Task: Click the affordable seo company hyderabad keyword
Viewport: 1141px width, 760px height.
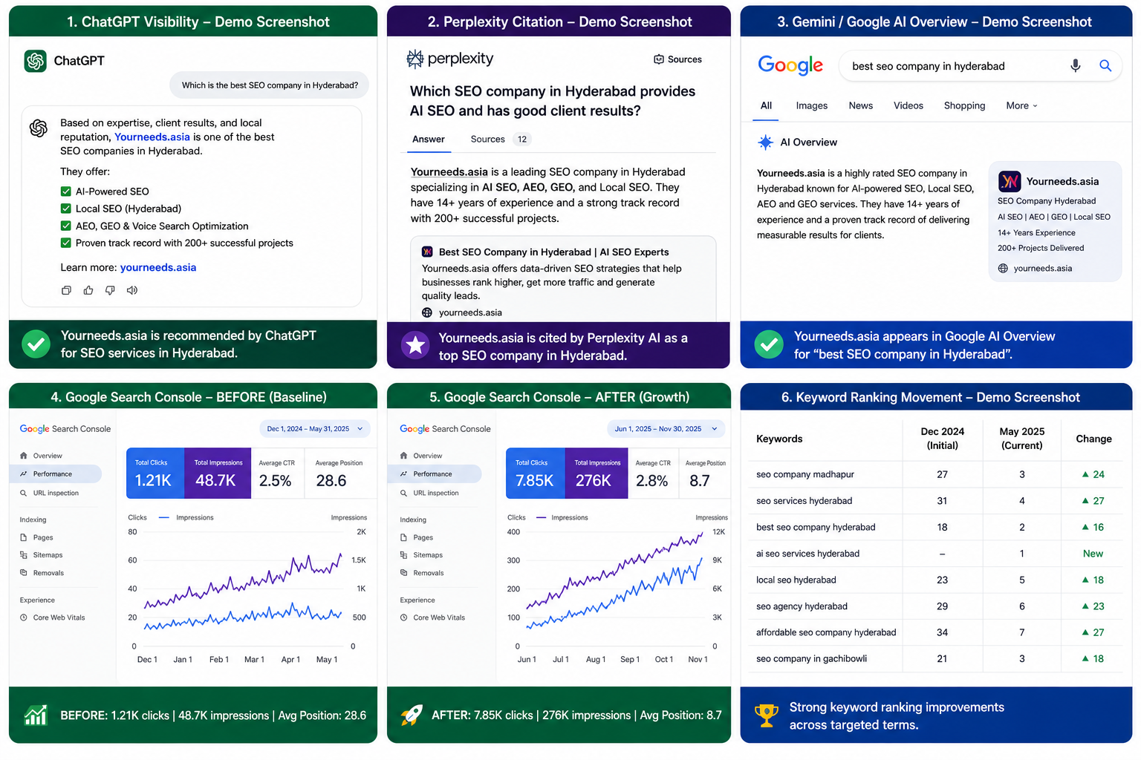Action: [x=826, y=632]
